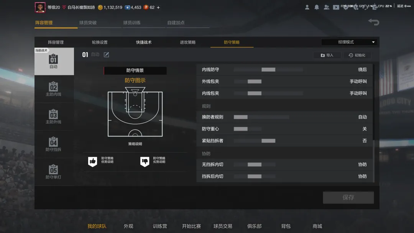Toggle the 防守重心 on/off selector
Screen dimensions: 414x233
[248, 129]
